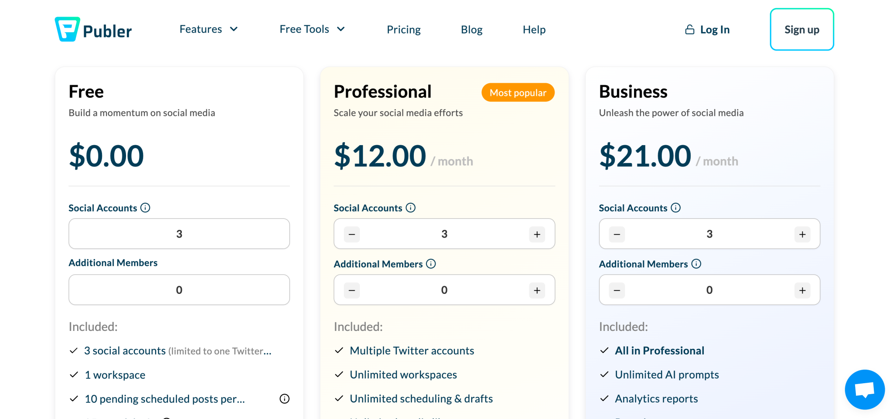Expand the Free Tools dropdown
This screenshot has width=893, height=419.
point(312,29)
